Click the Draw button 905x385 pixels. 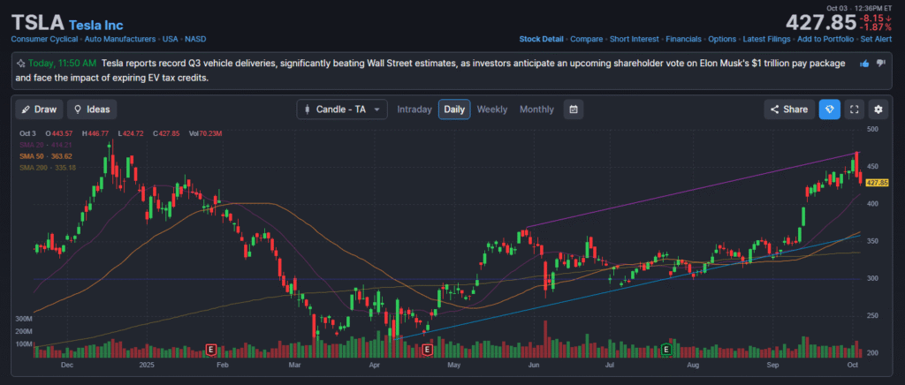tap(39, 109)
